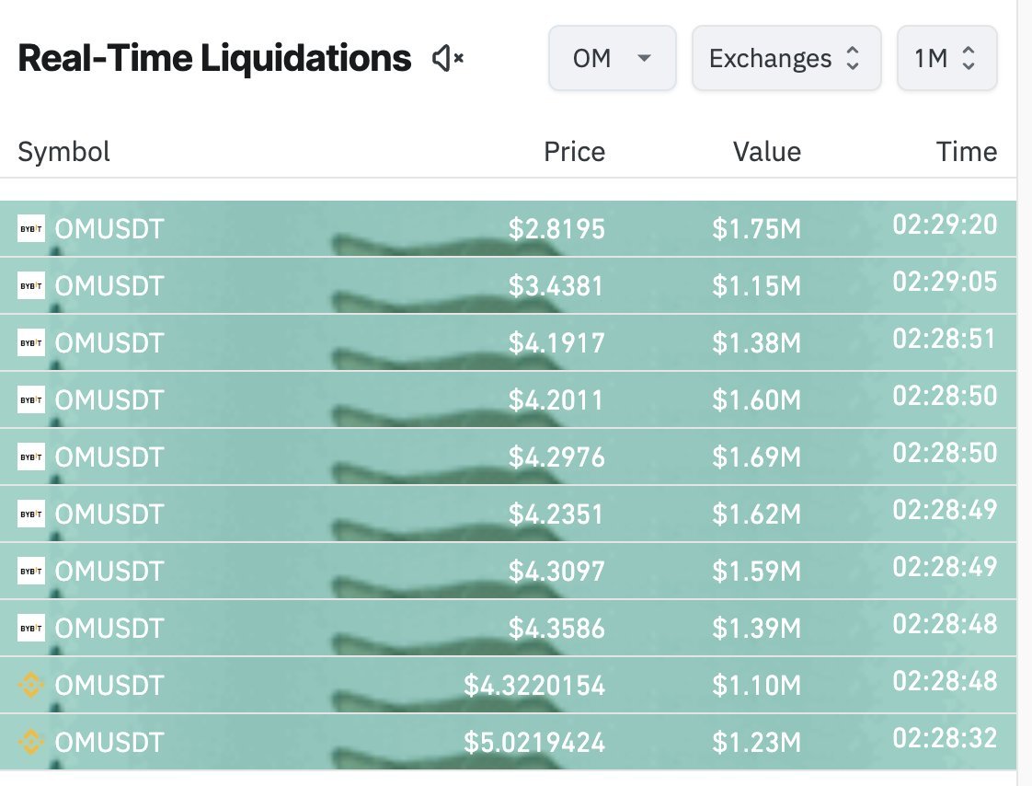Screen dimensions: 1032x786
Task: Click Binance icon on the $5.0219424 row
Action: click(x=30, y=742)
